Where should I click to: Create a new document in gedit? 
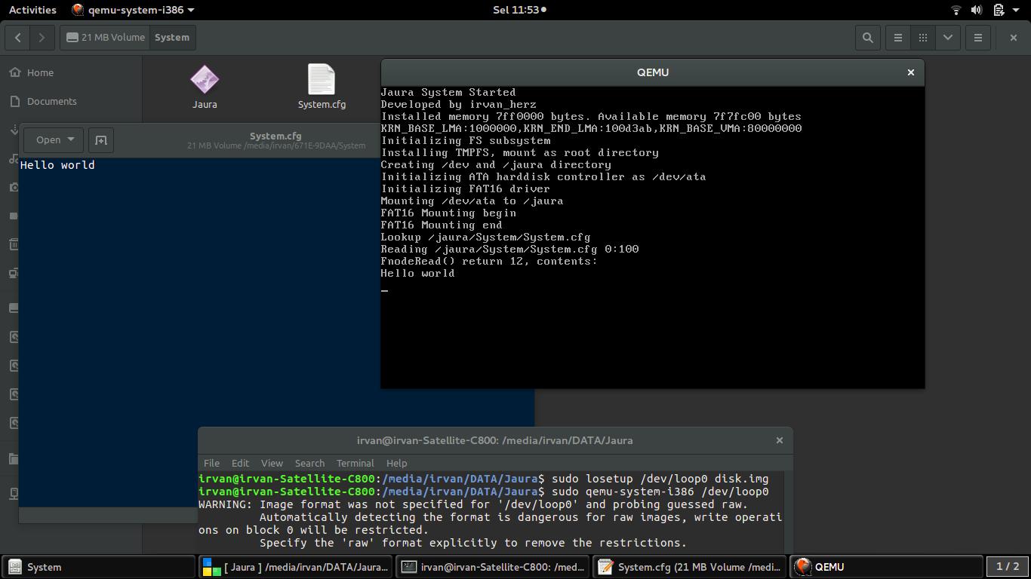tap(101, 139)
